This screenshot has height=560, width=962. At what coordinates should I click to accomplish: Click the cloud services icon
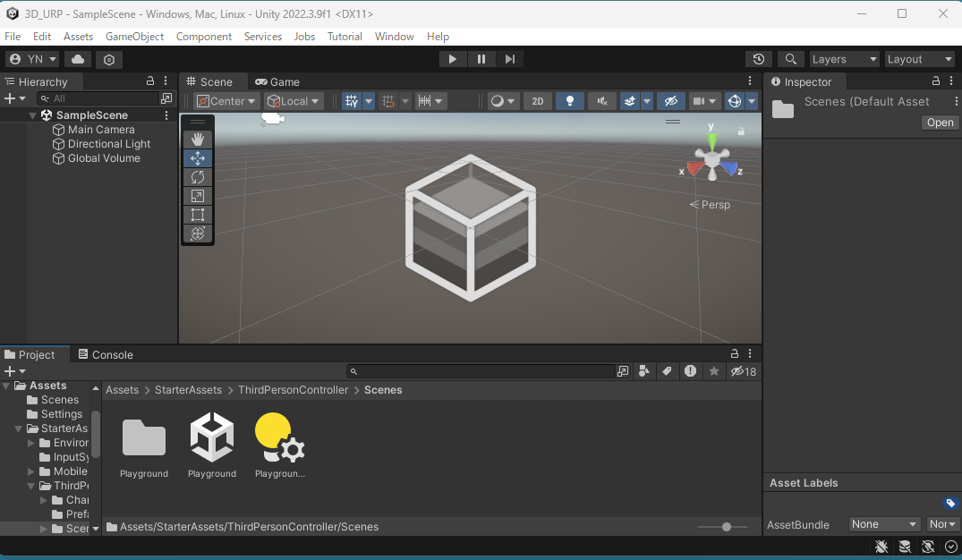[x=77, y=59]
